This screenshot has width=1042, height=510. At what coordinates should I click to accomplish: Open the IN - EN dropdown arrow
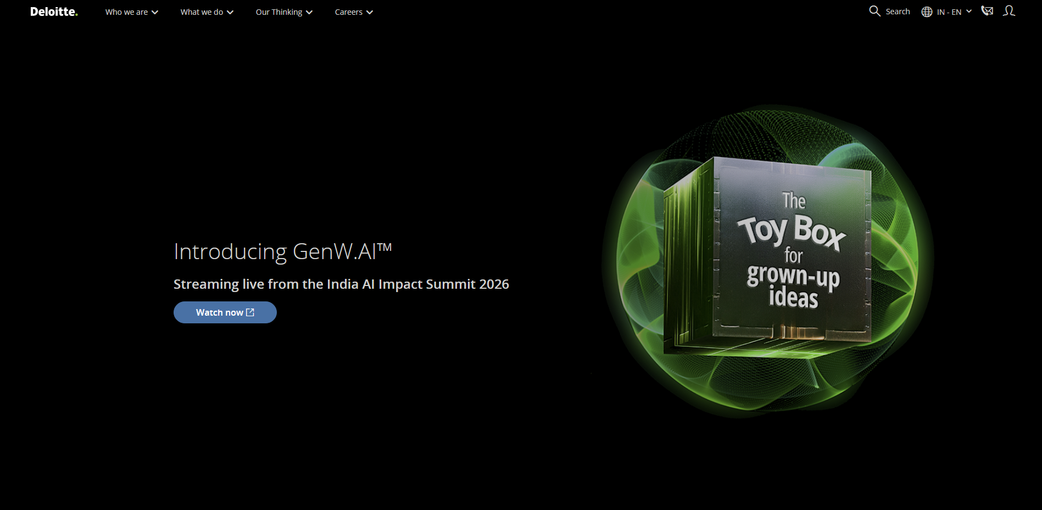tap(969, 12)
